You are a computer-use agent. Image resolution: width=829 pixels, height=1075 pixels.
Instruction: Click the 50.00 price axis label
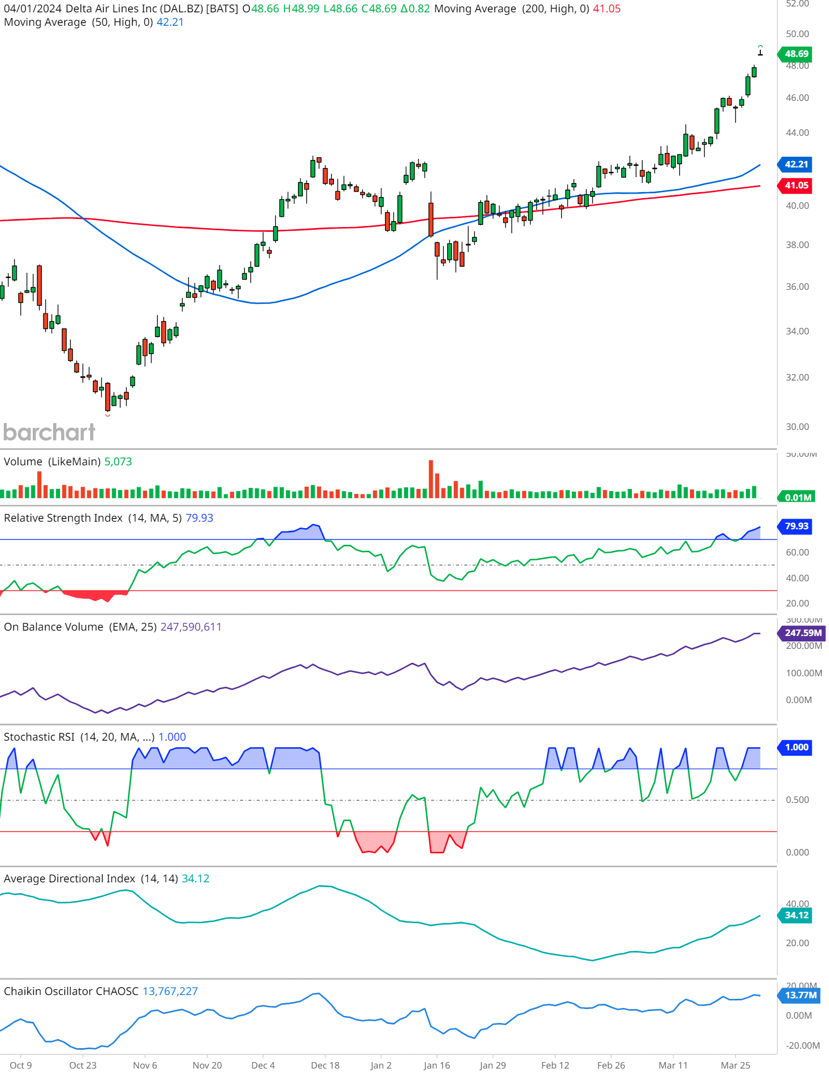(797, 34)
